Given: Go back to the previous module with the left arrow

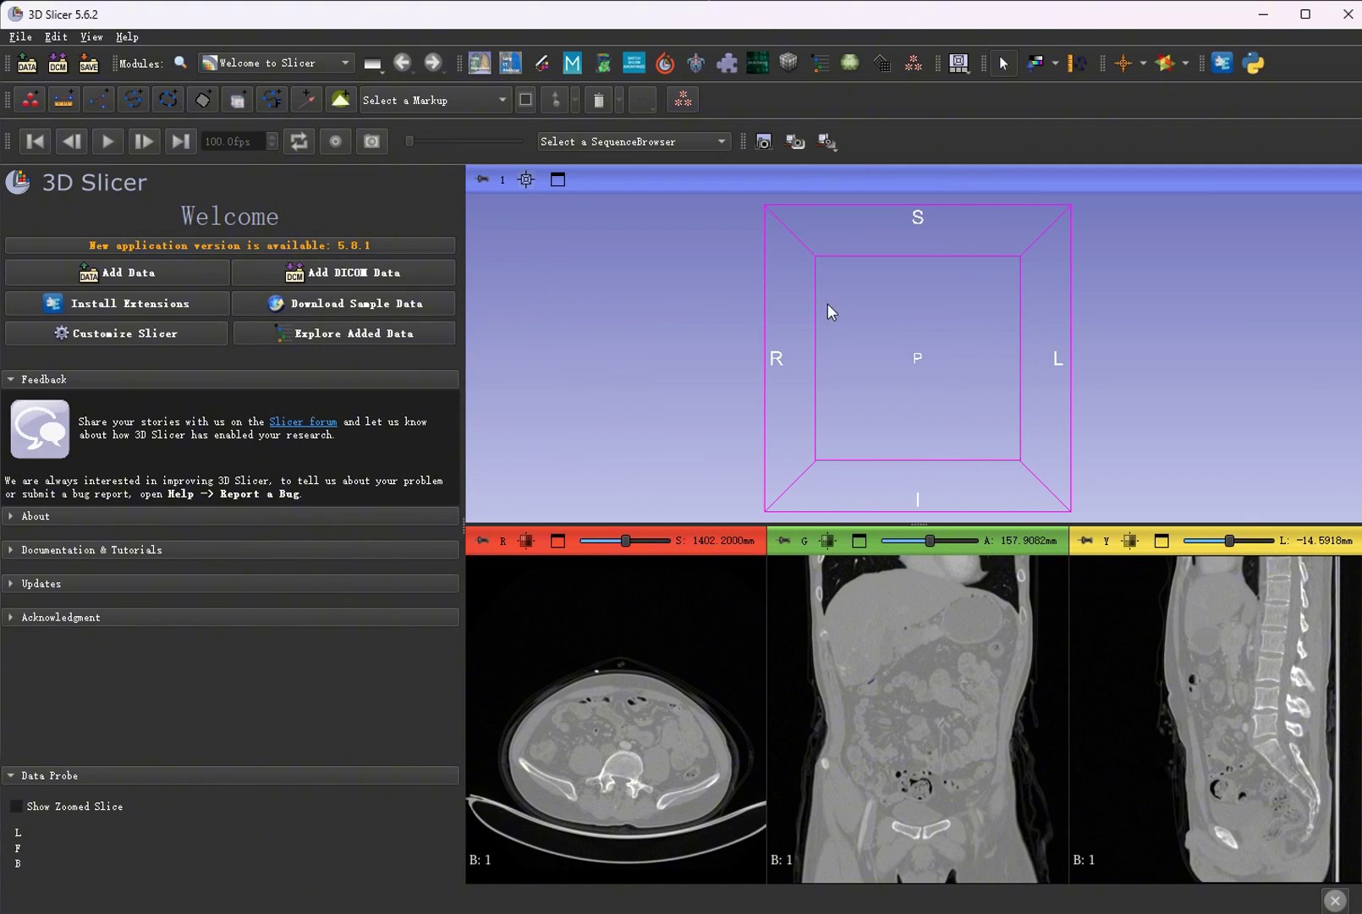Looking at the screenshot, I should pyautogui.click(x=403, y=63).
